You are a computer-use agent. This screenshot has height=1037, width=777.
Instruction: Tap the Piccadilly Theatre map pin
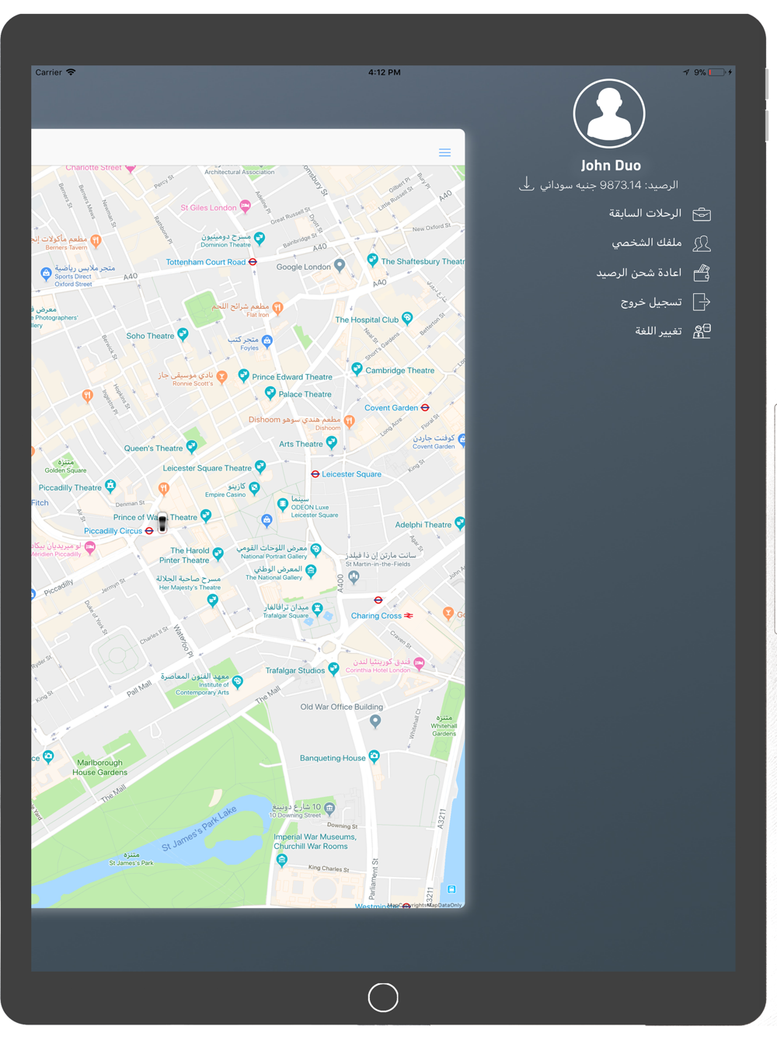point(110,487)
